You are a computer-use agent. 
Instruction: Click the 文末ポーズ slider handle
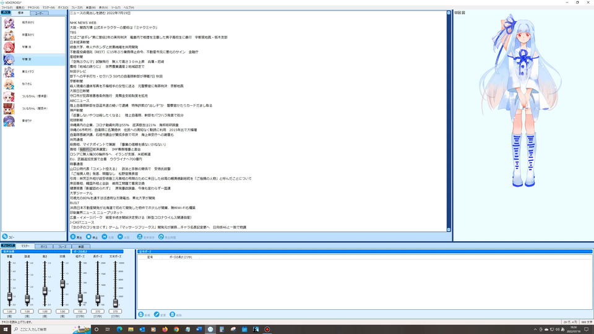click(115, 302)
